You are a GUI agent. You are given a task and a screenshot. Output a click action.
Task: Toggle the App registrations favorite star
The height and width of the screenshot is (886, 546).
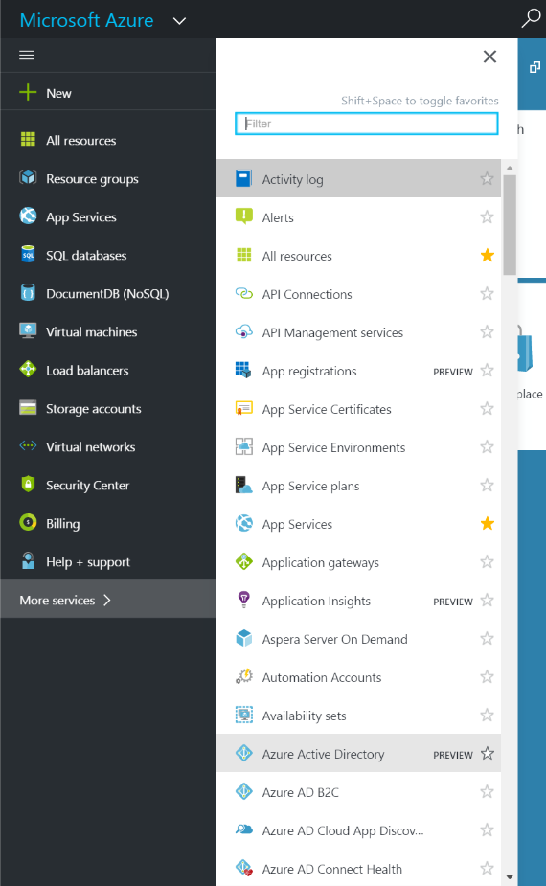pos(487,370)
